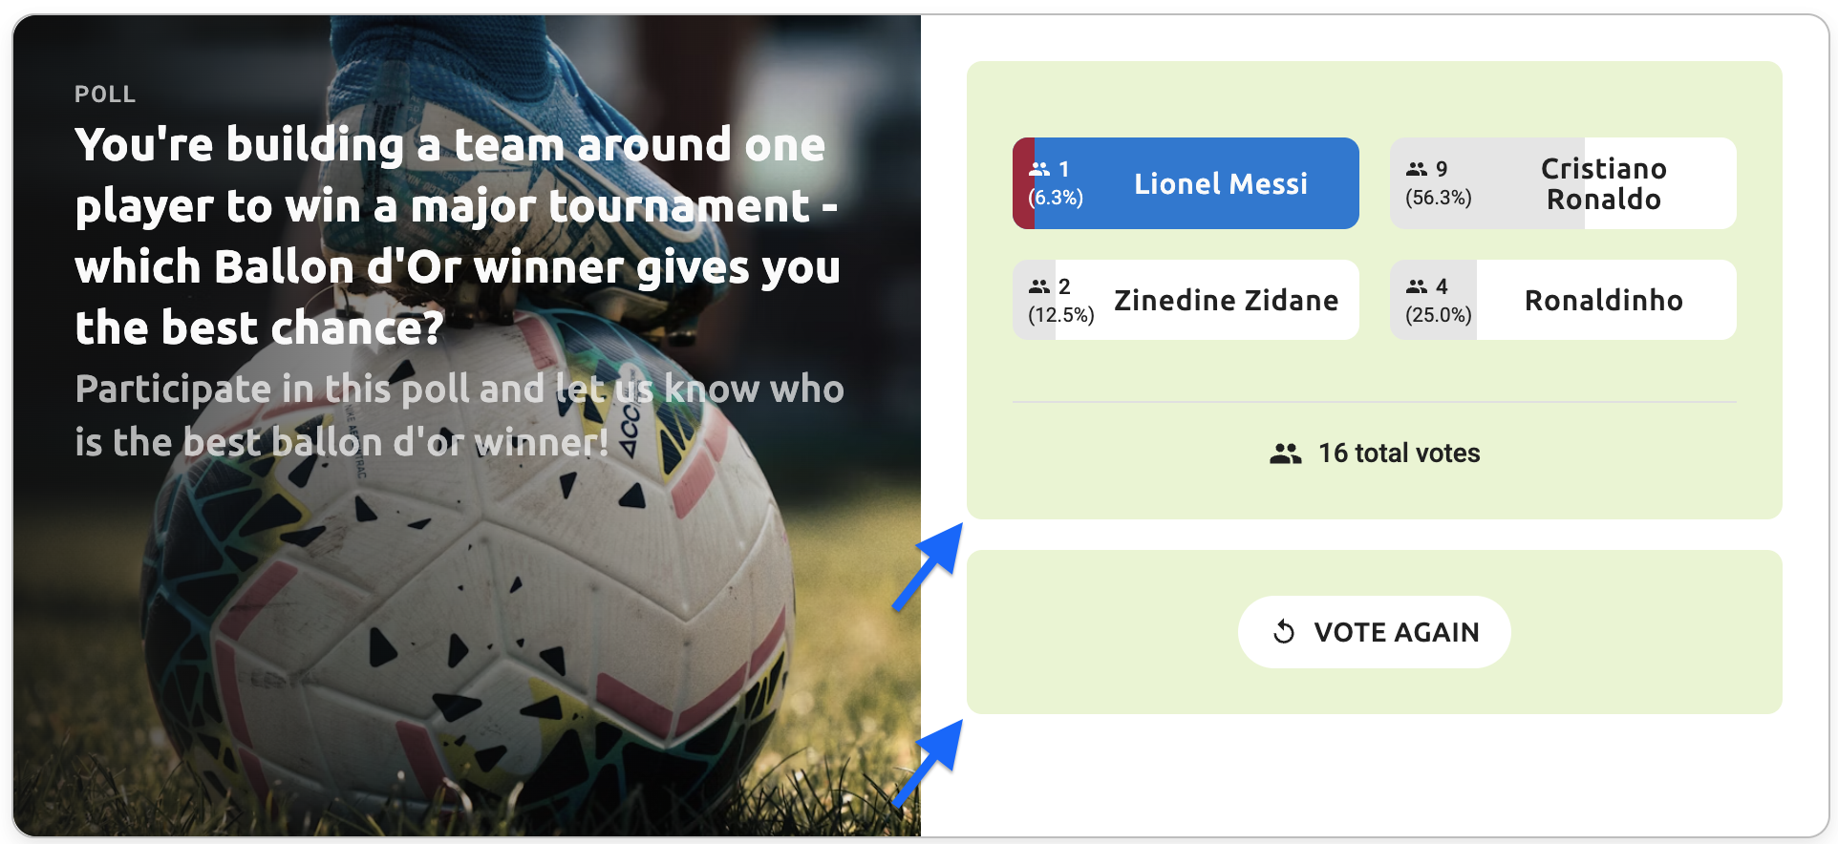This screenshot has width=1838, height=844.
Task: Click the 16 total votes text
Action: coord(1399,454)
